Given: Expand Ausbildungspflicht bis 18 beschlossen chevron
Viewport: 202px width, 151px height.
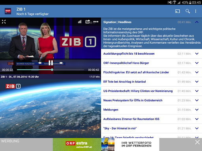Looking at the screenshot, I should [x=197, y=53].
